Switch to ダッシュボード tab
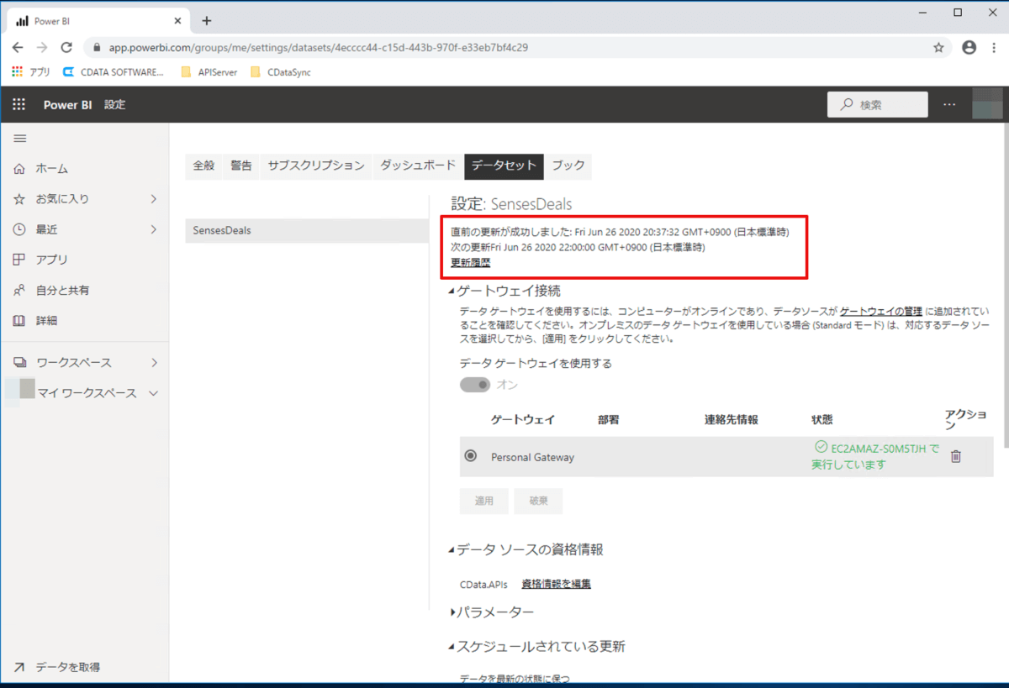 (418, 166)
